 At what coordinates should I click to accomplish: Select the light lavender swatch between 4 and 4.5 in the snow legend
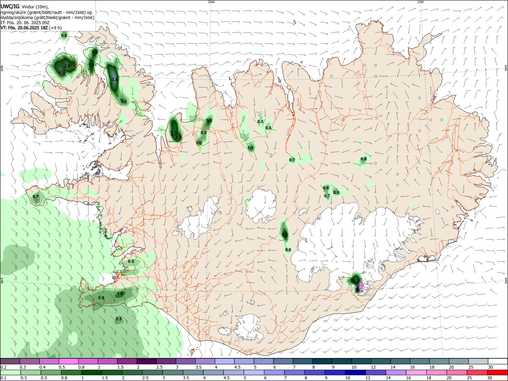[x=224, y=361]
